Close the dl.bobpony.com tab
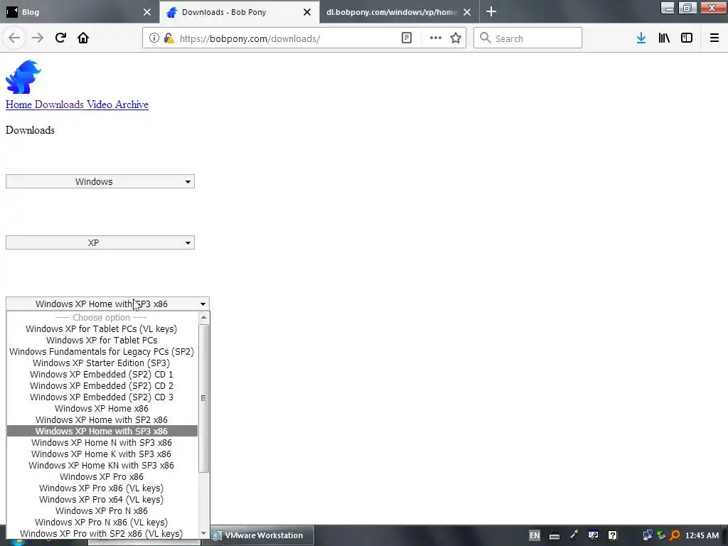 467,12
